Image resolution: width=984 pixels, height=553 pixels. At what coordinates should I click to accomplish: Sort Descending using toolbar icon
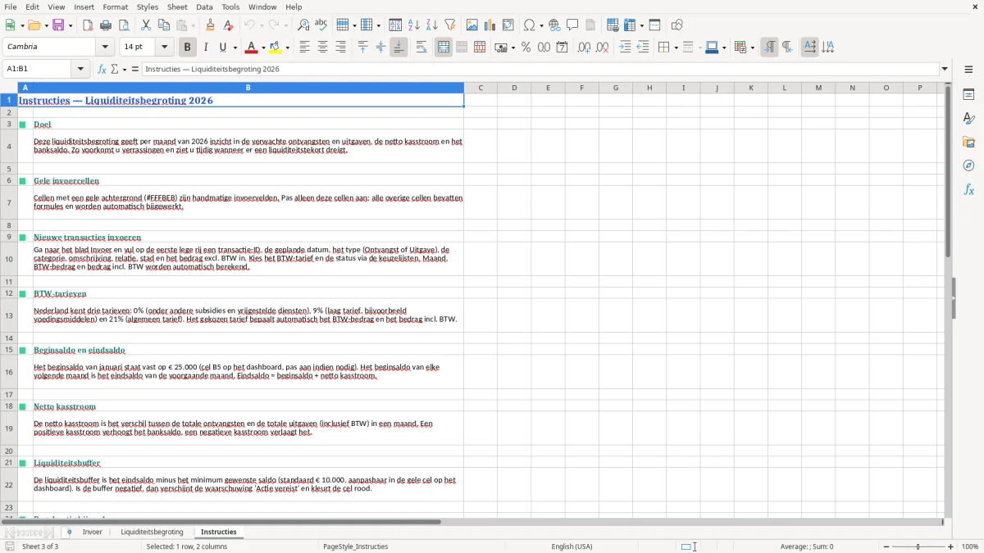(431, 25)
